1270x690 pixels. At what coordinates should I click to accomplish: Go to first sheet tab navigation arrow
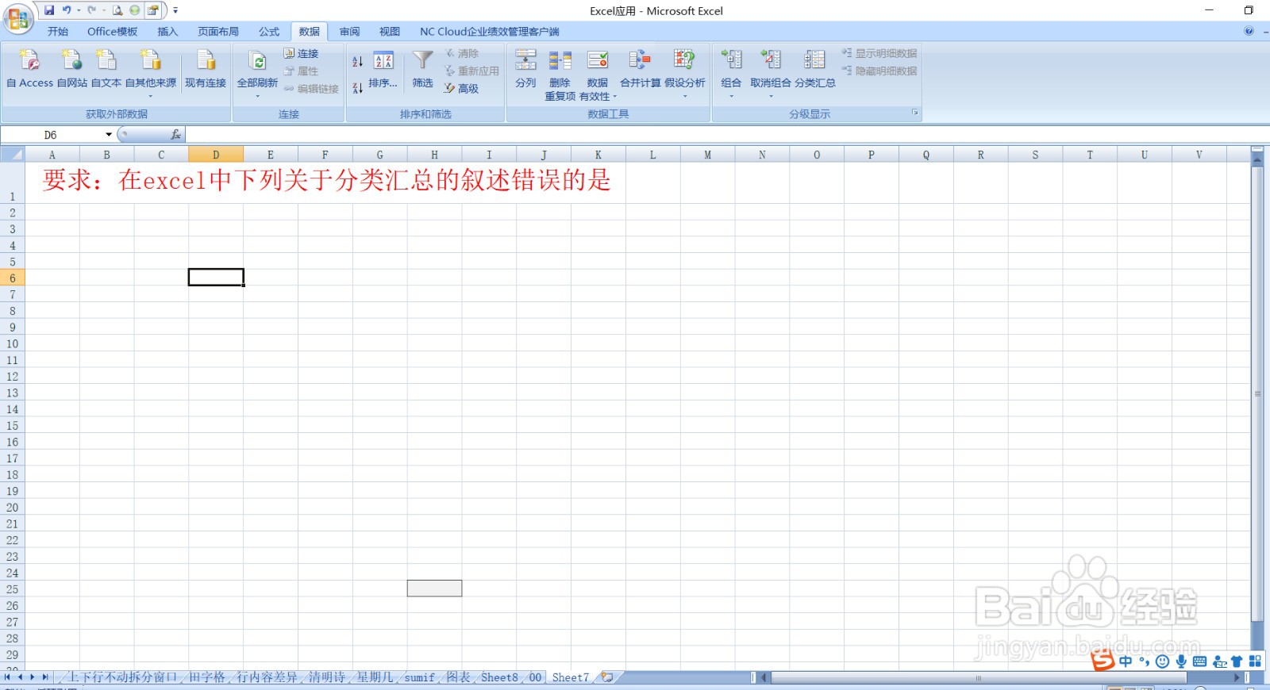click(8, 677)
